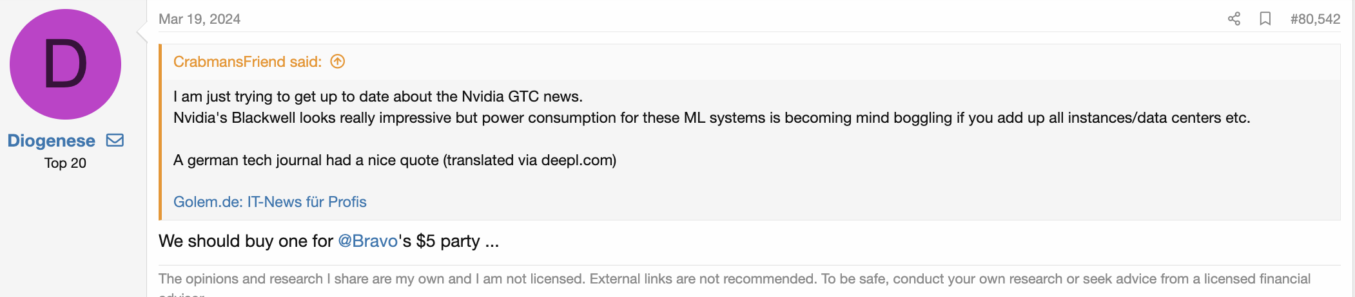The height and width of the screenshot is (297, 1355).
Task: Open the Golem.de IT-News für Profis link
Action: click(x=269, y=202)
